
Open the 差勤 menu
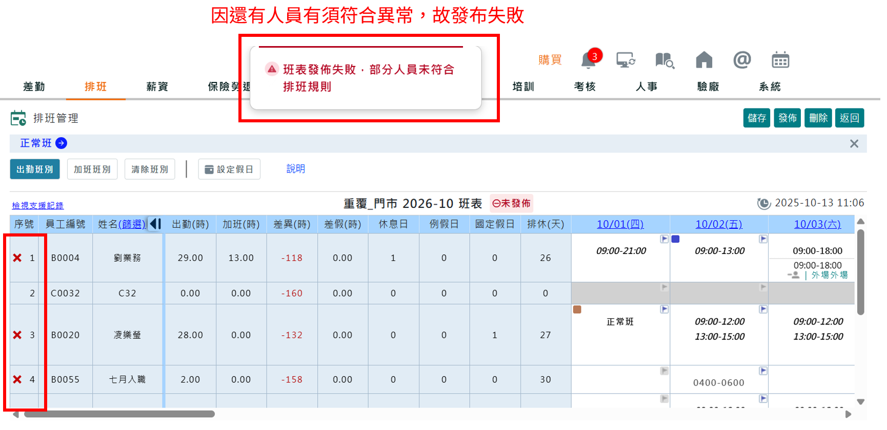pyautogui.click(x=34, y=87)
